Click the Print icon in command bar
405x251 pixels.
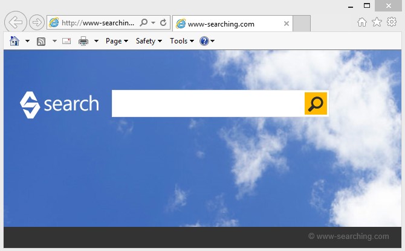point(83,41)
